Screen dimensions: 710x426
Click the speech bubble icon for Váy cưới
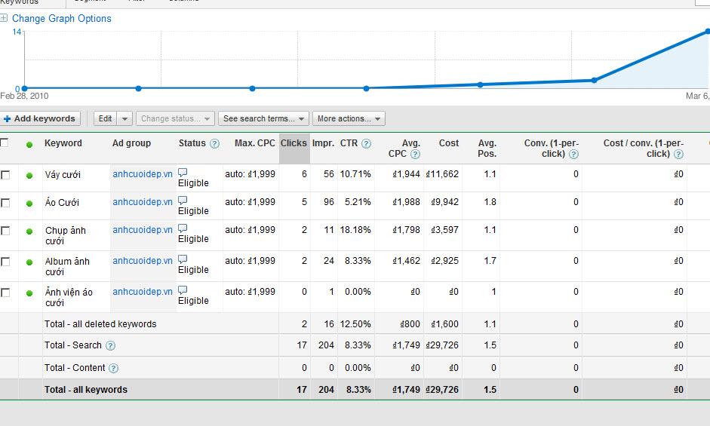183,173
